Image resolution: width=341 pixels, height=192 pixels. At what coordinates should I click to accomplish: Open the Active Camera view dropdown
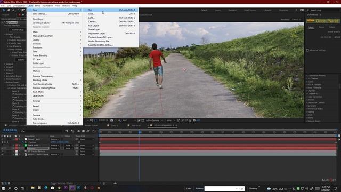pos(154,121)
